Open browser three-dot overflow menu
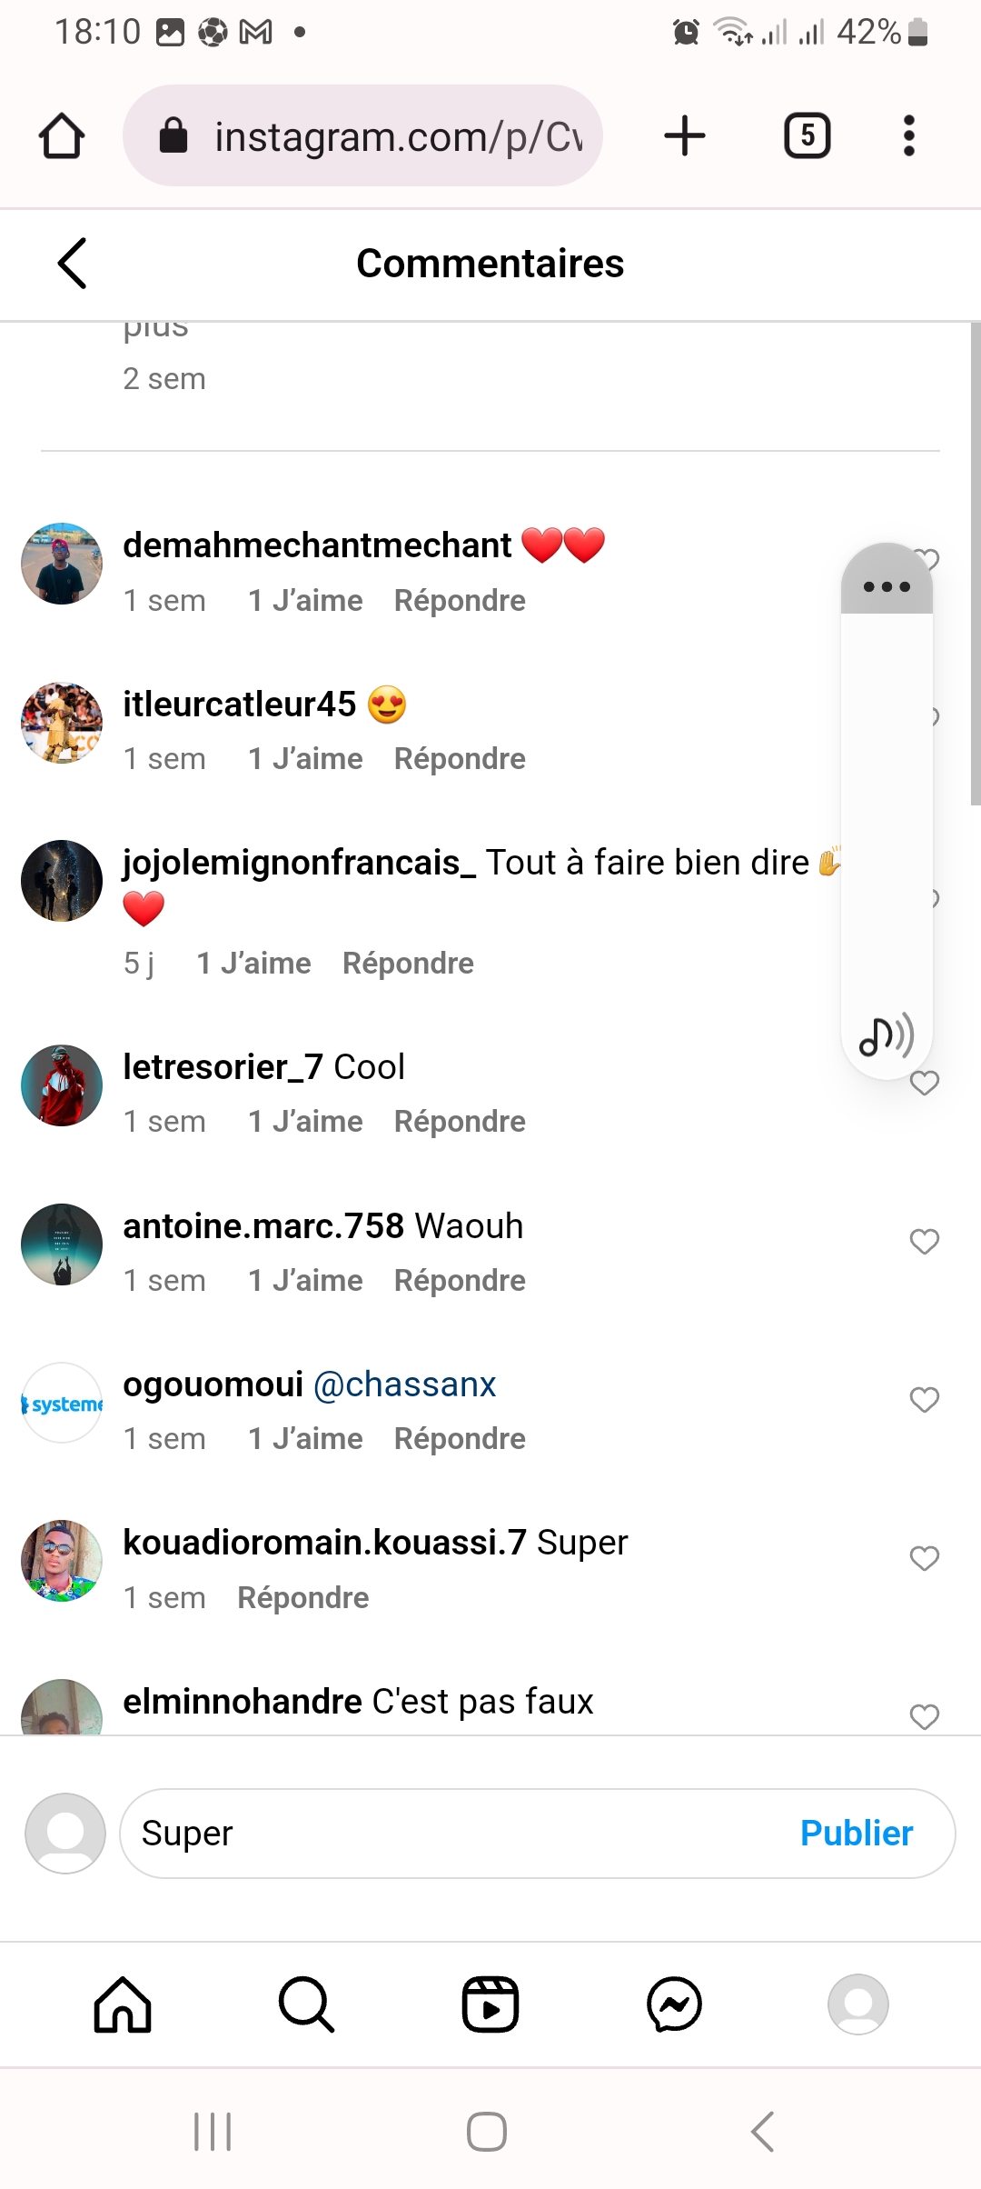Viewport: 981px width, 2189px height. (x=908, y=136)
